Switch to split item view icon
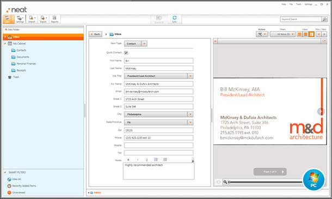The width and height of the screenshot is (332, 199). tap(311, 34)
